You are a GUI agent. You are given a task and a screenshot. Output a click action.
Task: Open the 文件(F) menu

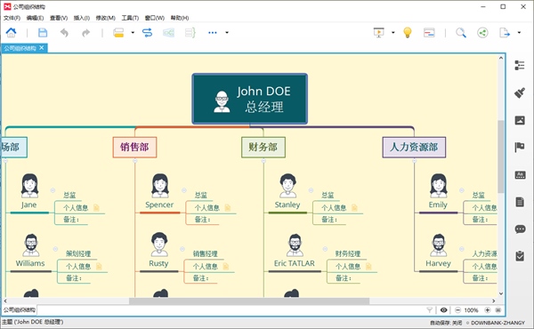[12, 18]
